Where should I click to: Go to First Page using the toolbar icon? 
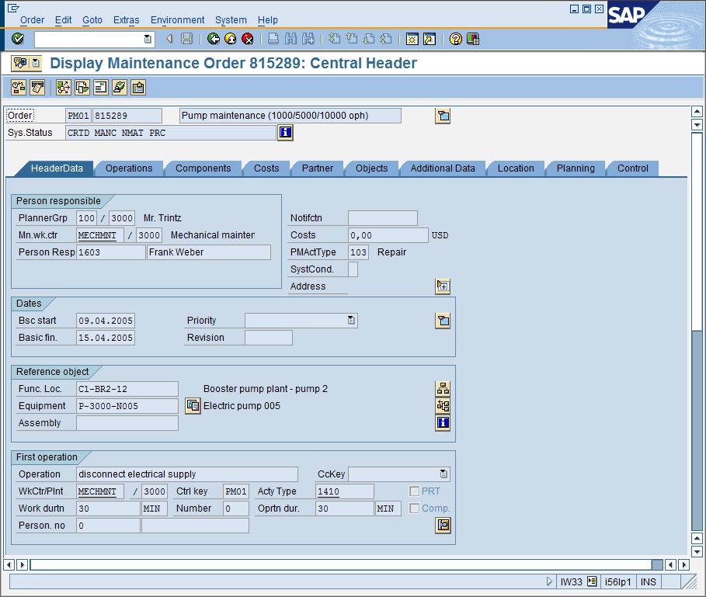pyautogui.click(x=334, y=39)
